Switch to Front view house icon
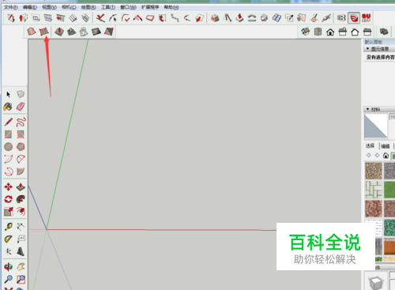 [330, 32]
